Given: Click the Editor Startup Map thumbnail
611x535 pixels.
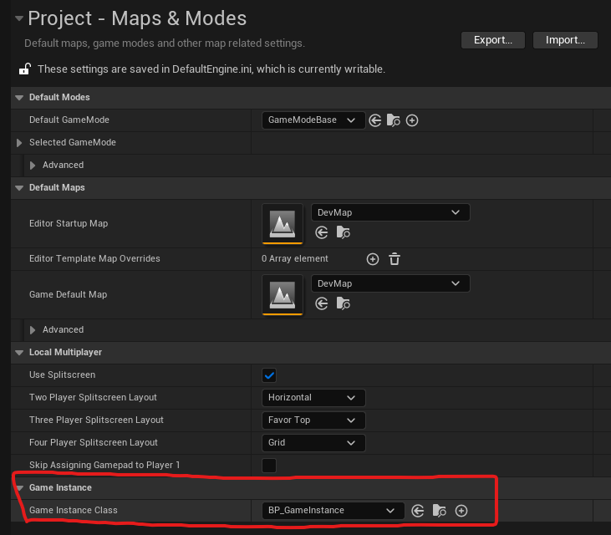Looking at the screenshot, I should [283, 224].
